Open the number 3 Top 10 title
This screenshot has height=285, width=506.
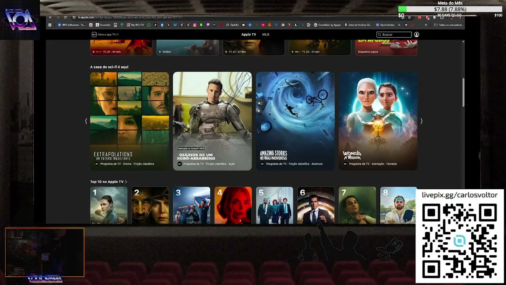(192, 205)
